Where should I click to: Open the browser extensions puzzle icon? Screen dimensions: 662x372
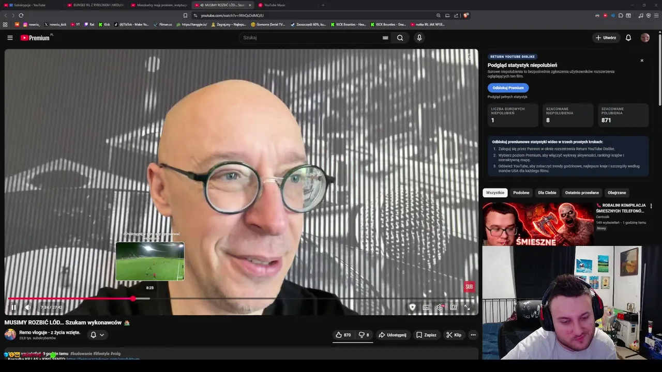tap(621, 16)
